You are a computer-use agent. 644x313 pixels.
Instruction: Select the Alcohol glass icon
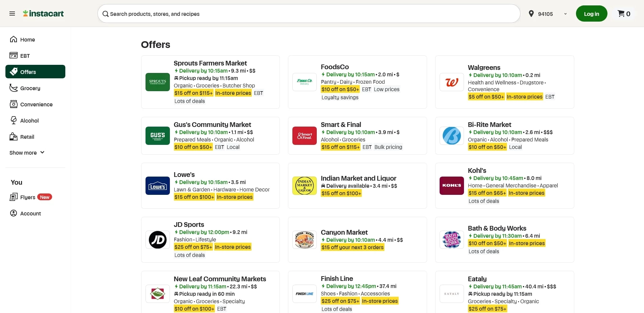14,120
